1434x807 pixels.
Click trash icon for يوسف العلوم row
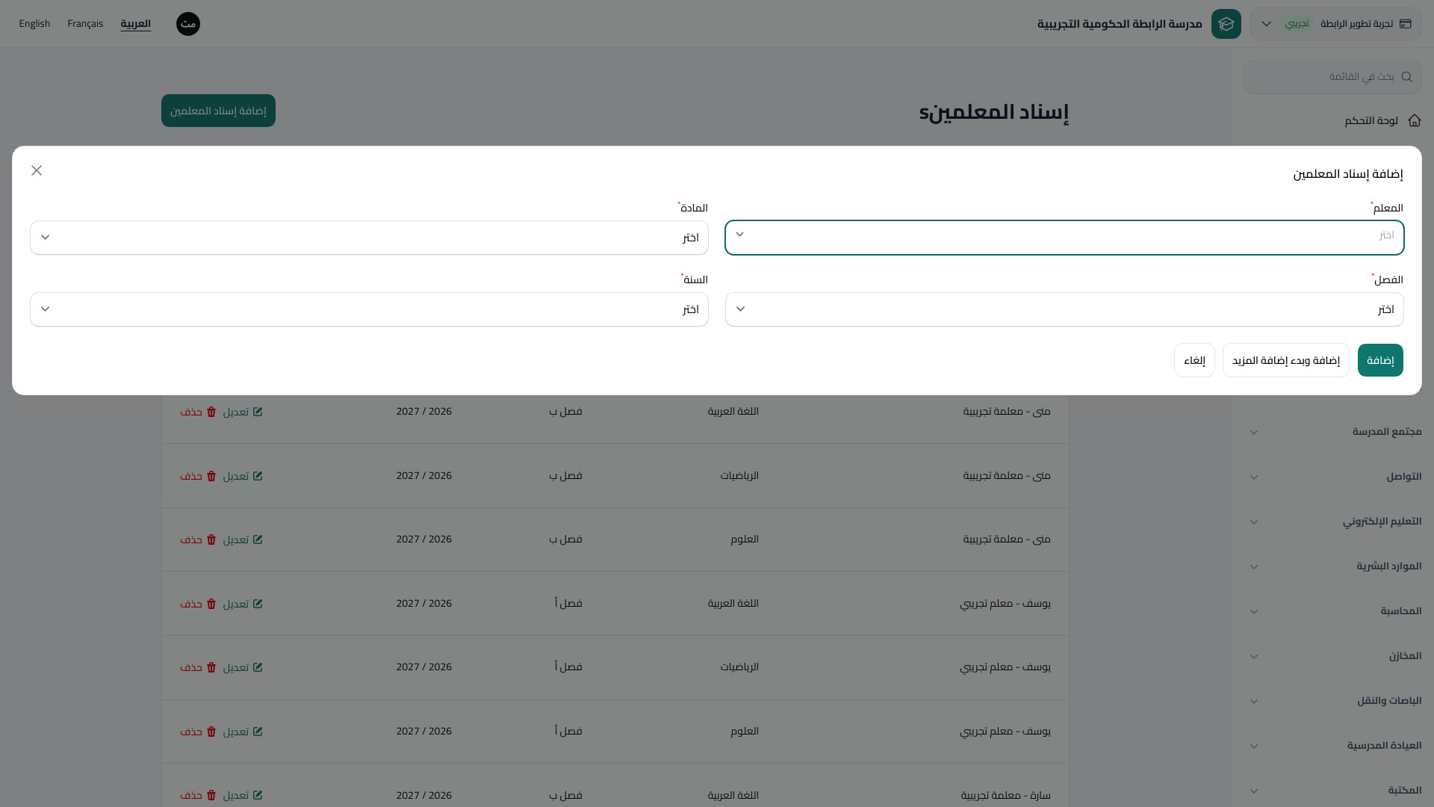point(211,732)
